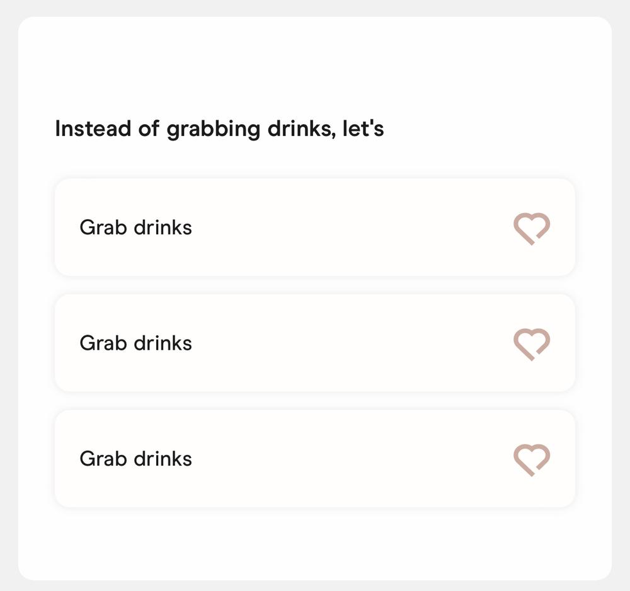Open the middle answer card under the prompt
This screenshot has width=630, height=591.
click(x=315, y=343)
